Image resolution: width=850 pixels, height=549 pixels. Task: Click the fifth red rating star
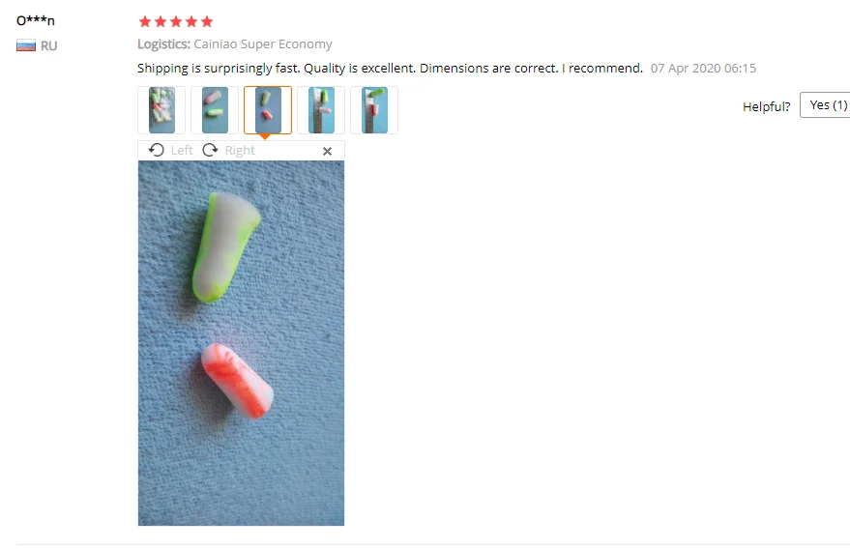pyautogui.click(x=207, y=21)
